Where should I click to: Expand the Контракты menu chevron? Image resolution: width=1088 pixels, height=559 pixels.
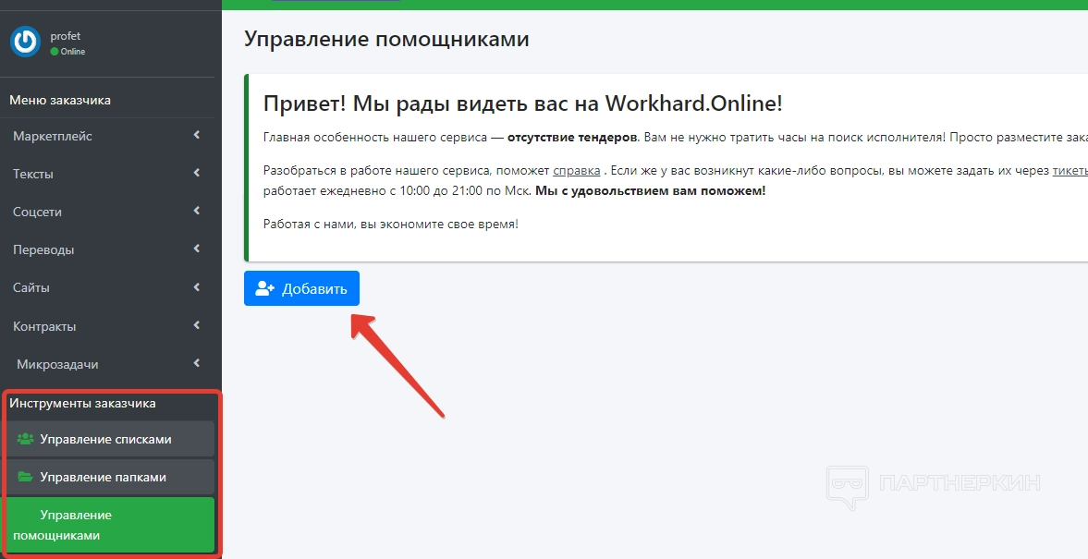click(197, 324)
